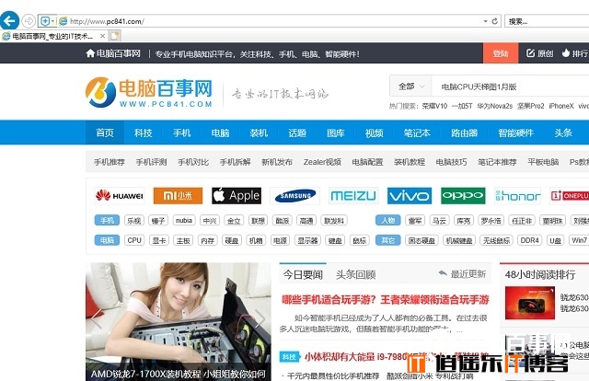The image size is (589, 381).
Task: Select 手机 in main navigation
Action: click(x=182, y=133)
